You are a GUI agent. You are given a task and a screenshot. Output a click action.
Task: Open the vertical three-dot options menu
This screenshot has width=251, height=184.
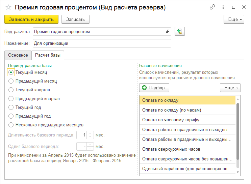(223, 7)
